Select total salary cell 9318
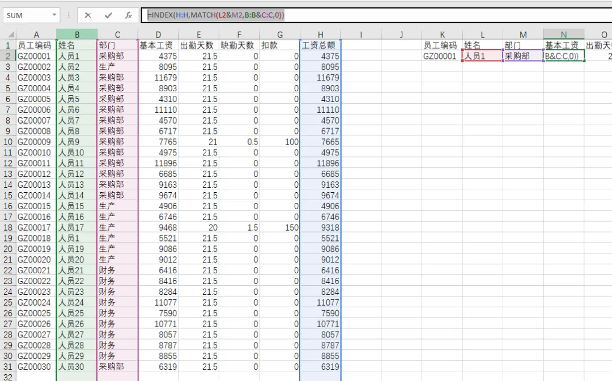This screenshot has width=612, height=381. point(320,227)
